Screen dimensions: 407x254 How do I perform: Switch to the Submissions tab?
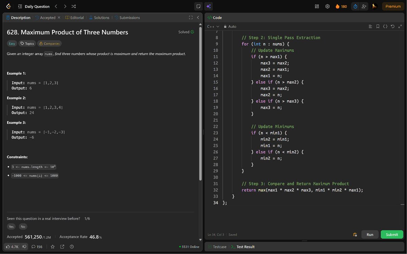[x=127, y=18]
